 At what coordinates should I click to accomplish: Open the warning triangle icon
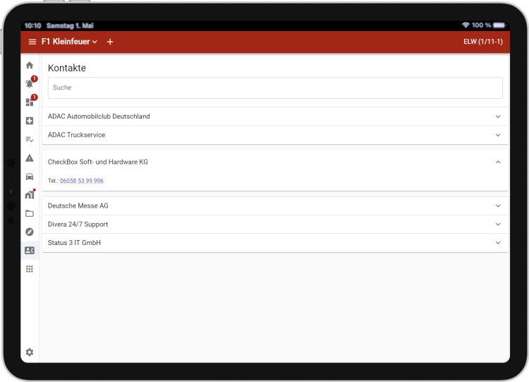[x=30, y=157]
